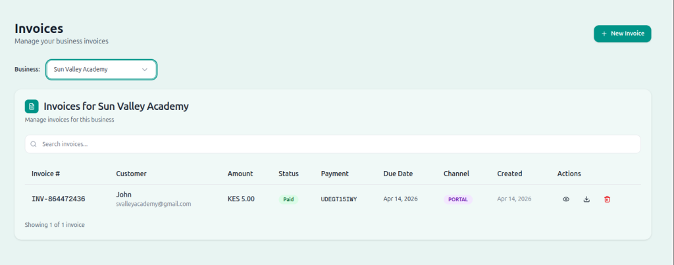
Task: Click the Invoice # column header
Action: (x=45, y=174)
